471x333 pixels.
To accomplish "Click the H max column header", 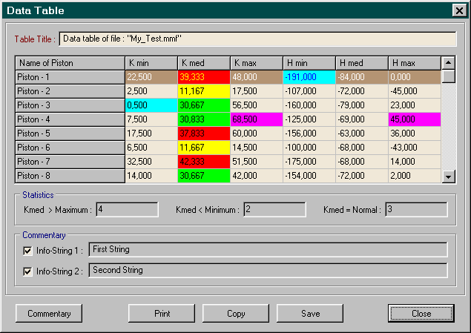I will pos(413,63).
